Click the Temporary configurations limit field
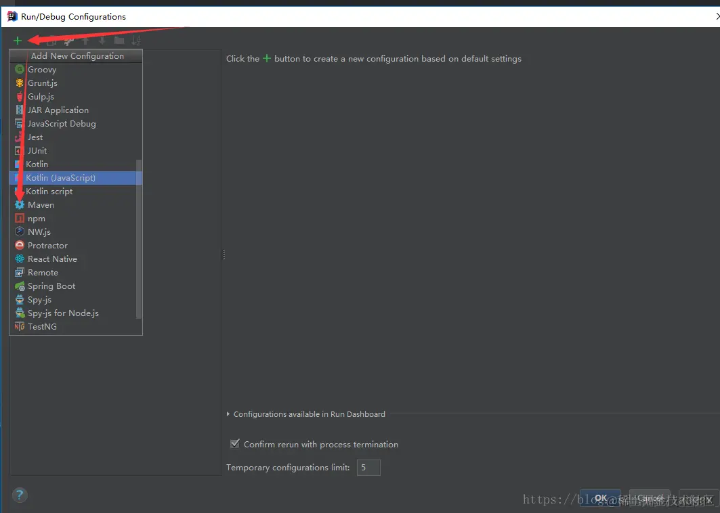The width and height of the screenshot is (720, 513). point(368,468)
